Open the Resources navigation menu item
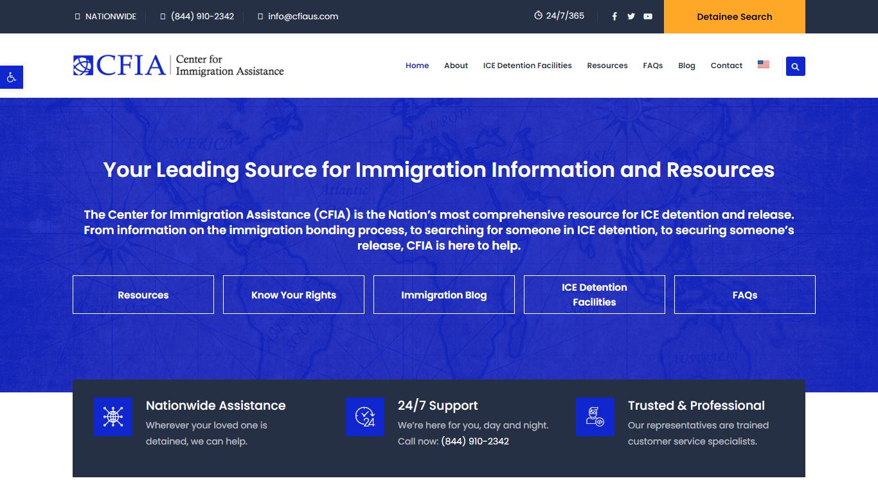 click(607, 66)
